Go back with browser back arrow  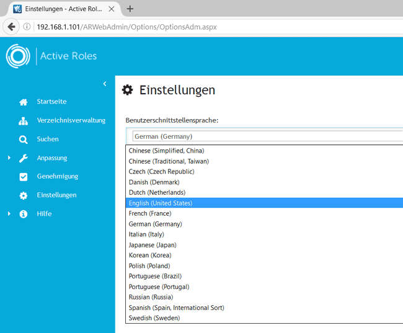pos(11,27)
